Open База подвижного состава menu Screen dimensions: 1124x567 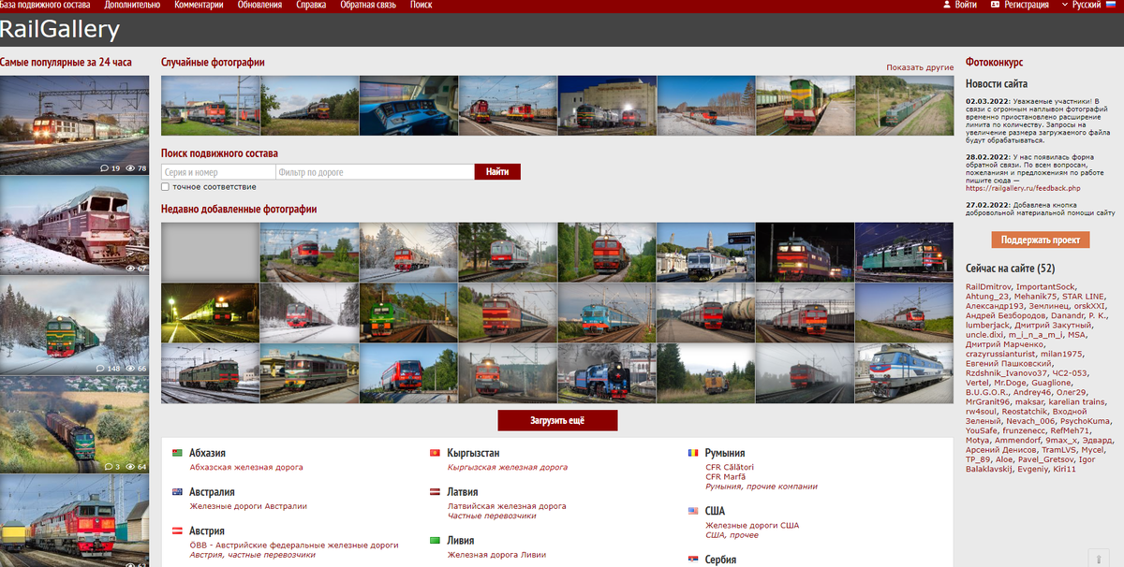pyautogui.click(x=45, y=6)
